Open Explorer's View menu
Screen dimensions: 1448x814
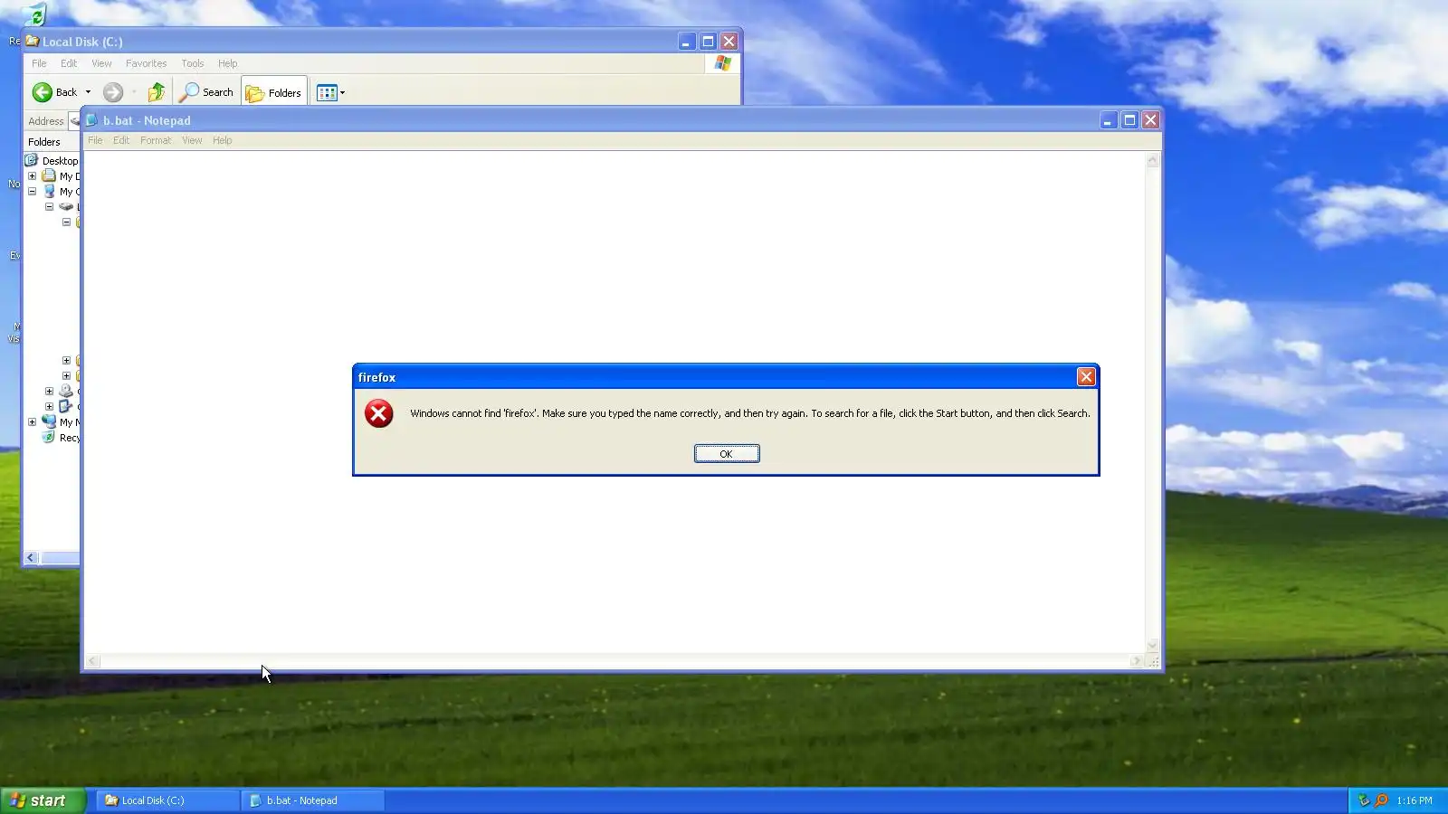(101, 63)
